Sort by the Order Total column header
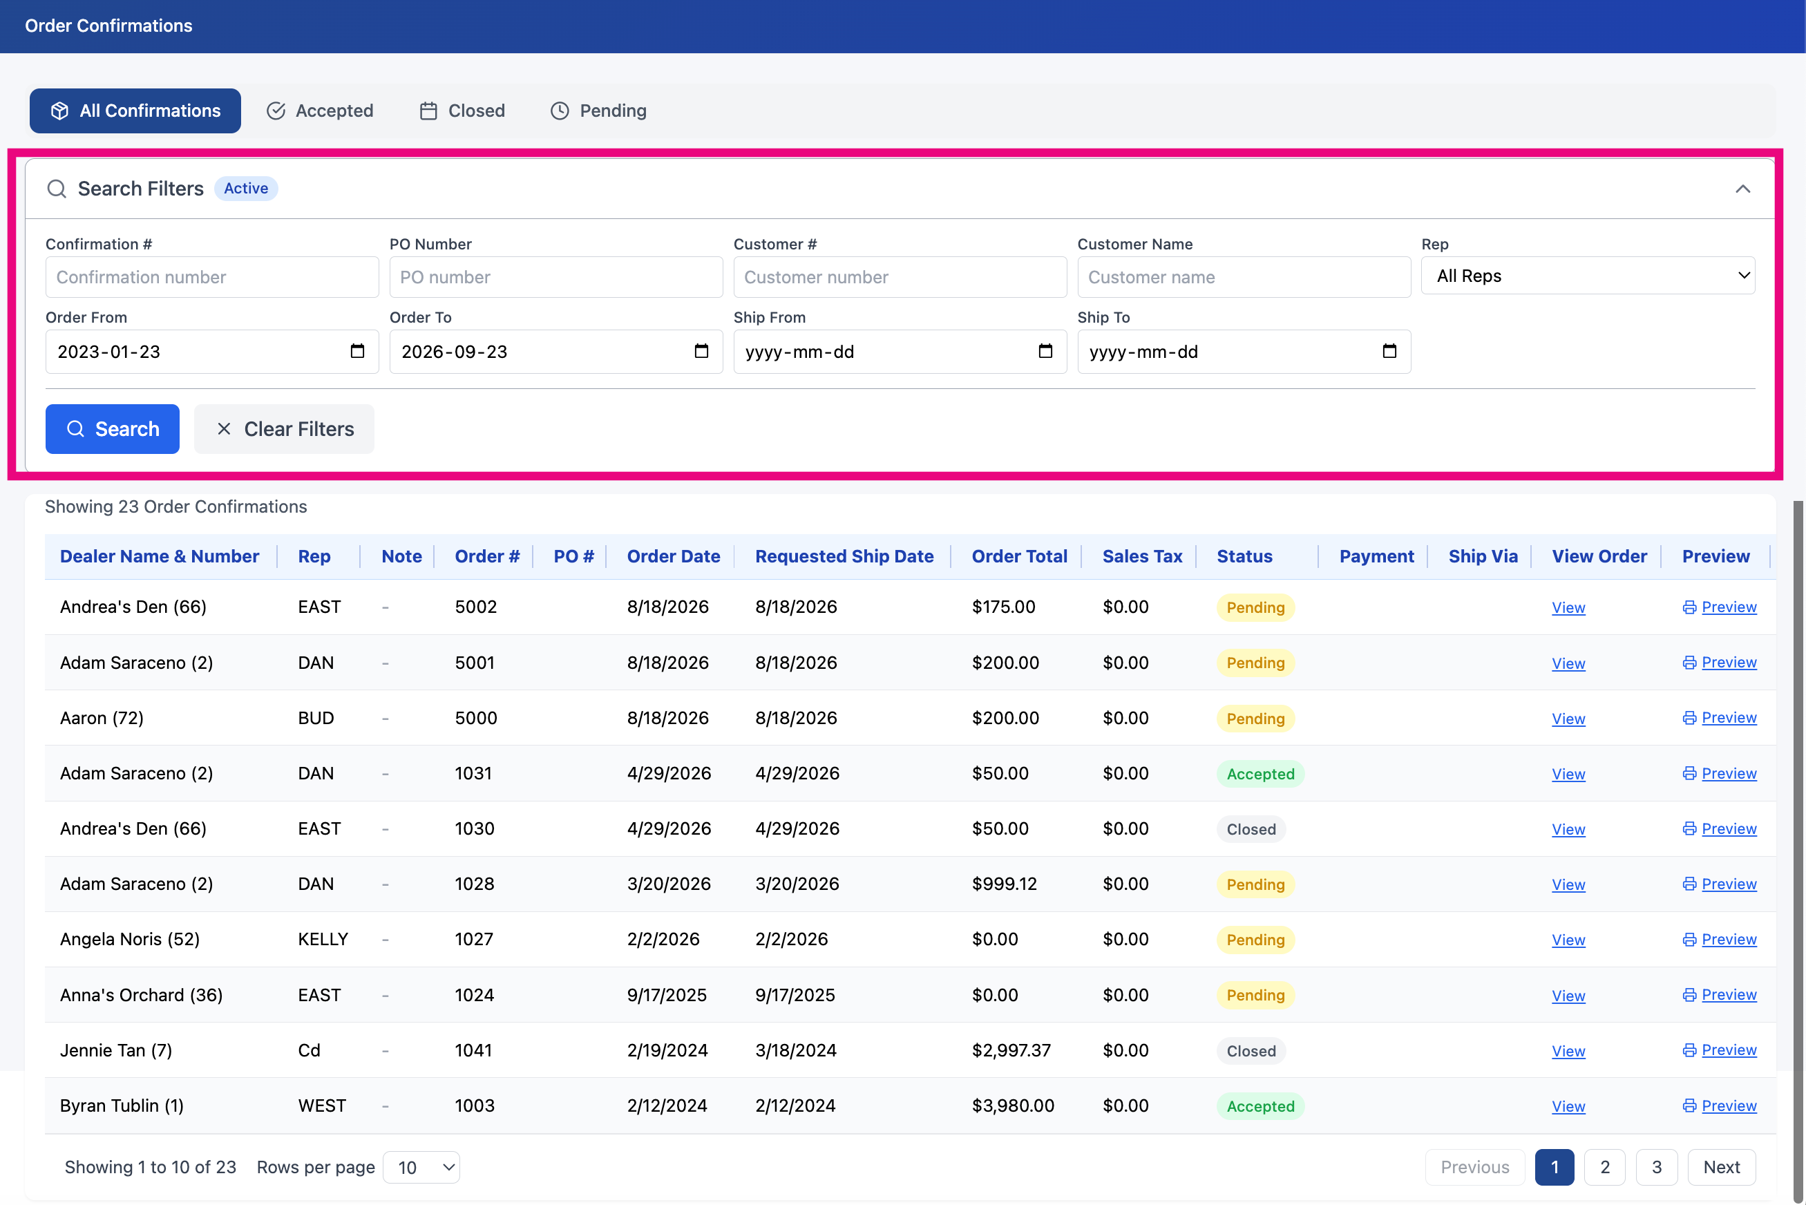Viewport: 1806px width, 1205px height. tap(1019, 556)
